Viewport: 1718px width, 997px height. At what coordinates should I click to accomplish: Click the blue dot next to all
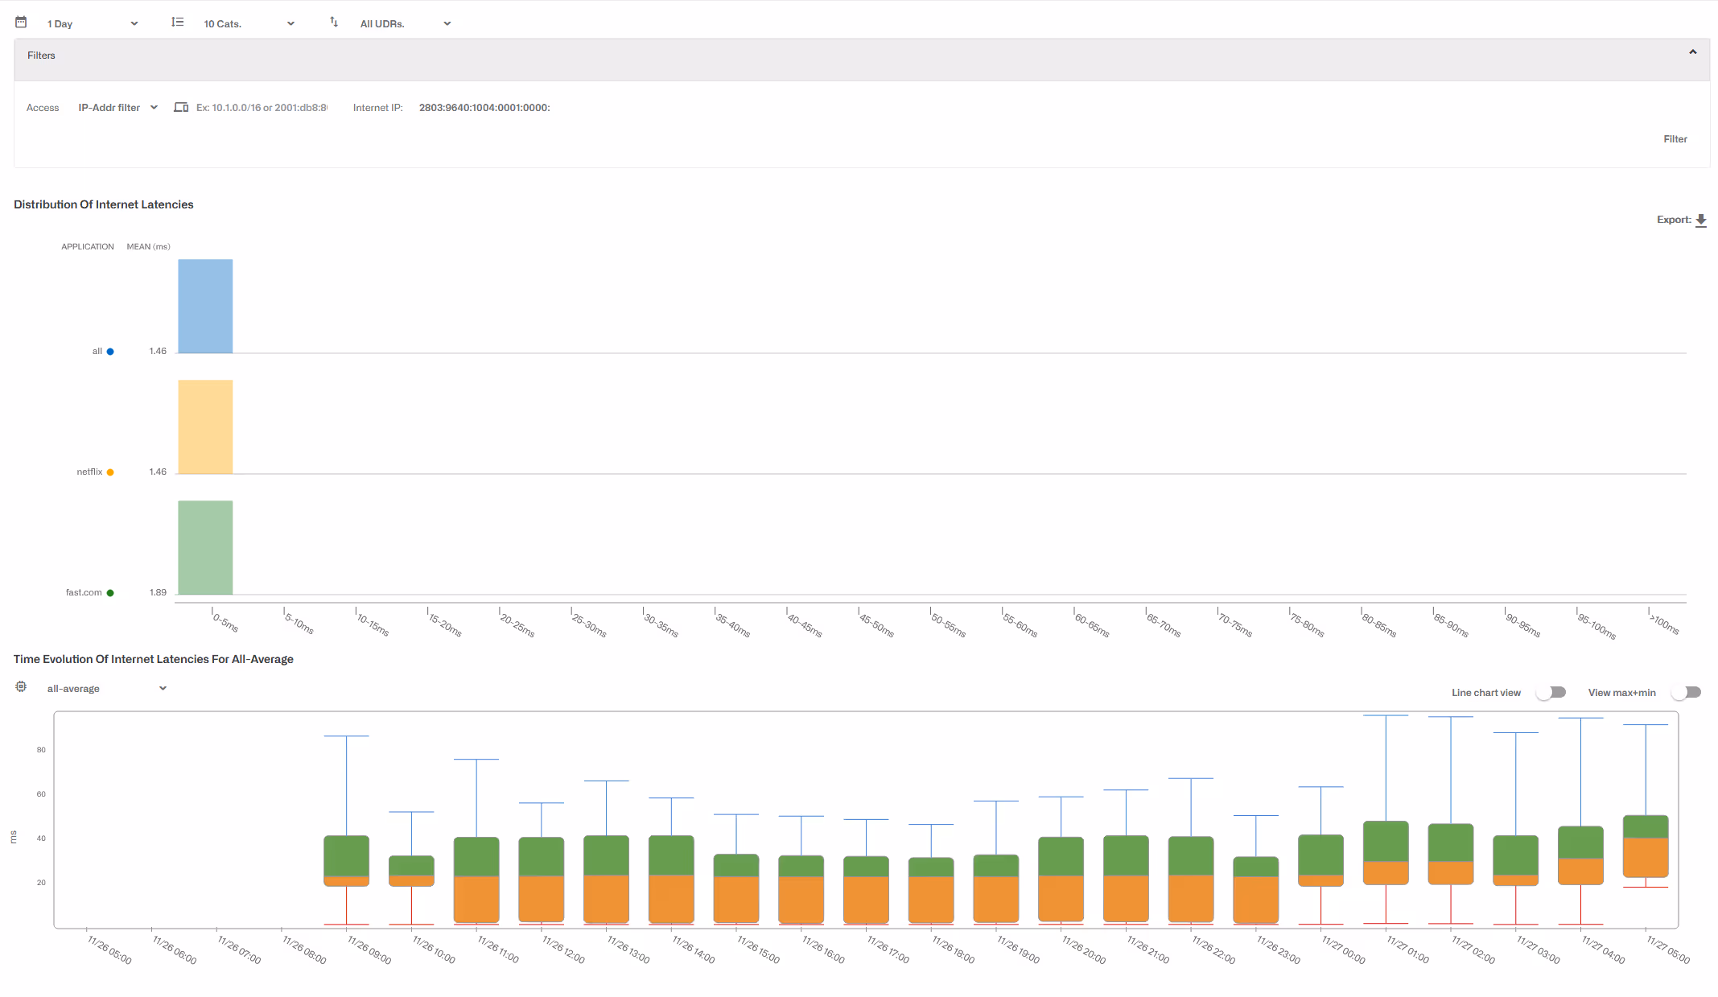(110, 352)
